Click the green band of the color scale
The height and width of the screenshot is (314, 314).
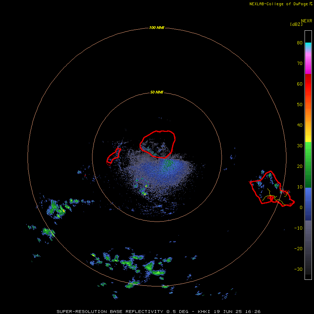click(308, 165)
